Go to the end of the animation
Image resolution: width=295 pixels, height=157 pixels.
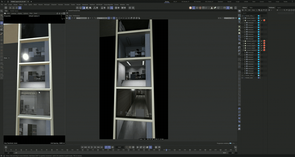pyautogui.click(x=102, y=147)
